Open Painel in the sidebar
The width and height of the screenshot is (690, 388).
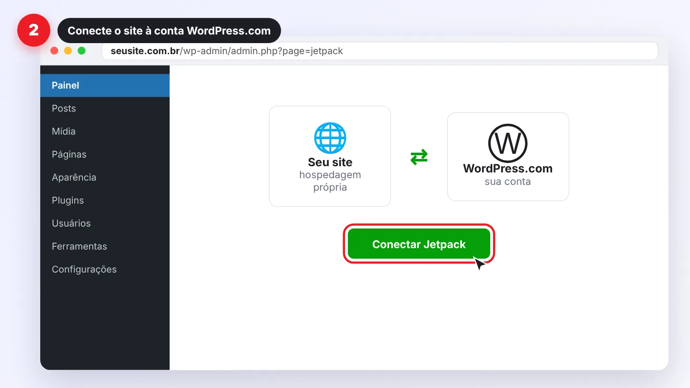pos(105,85)
